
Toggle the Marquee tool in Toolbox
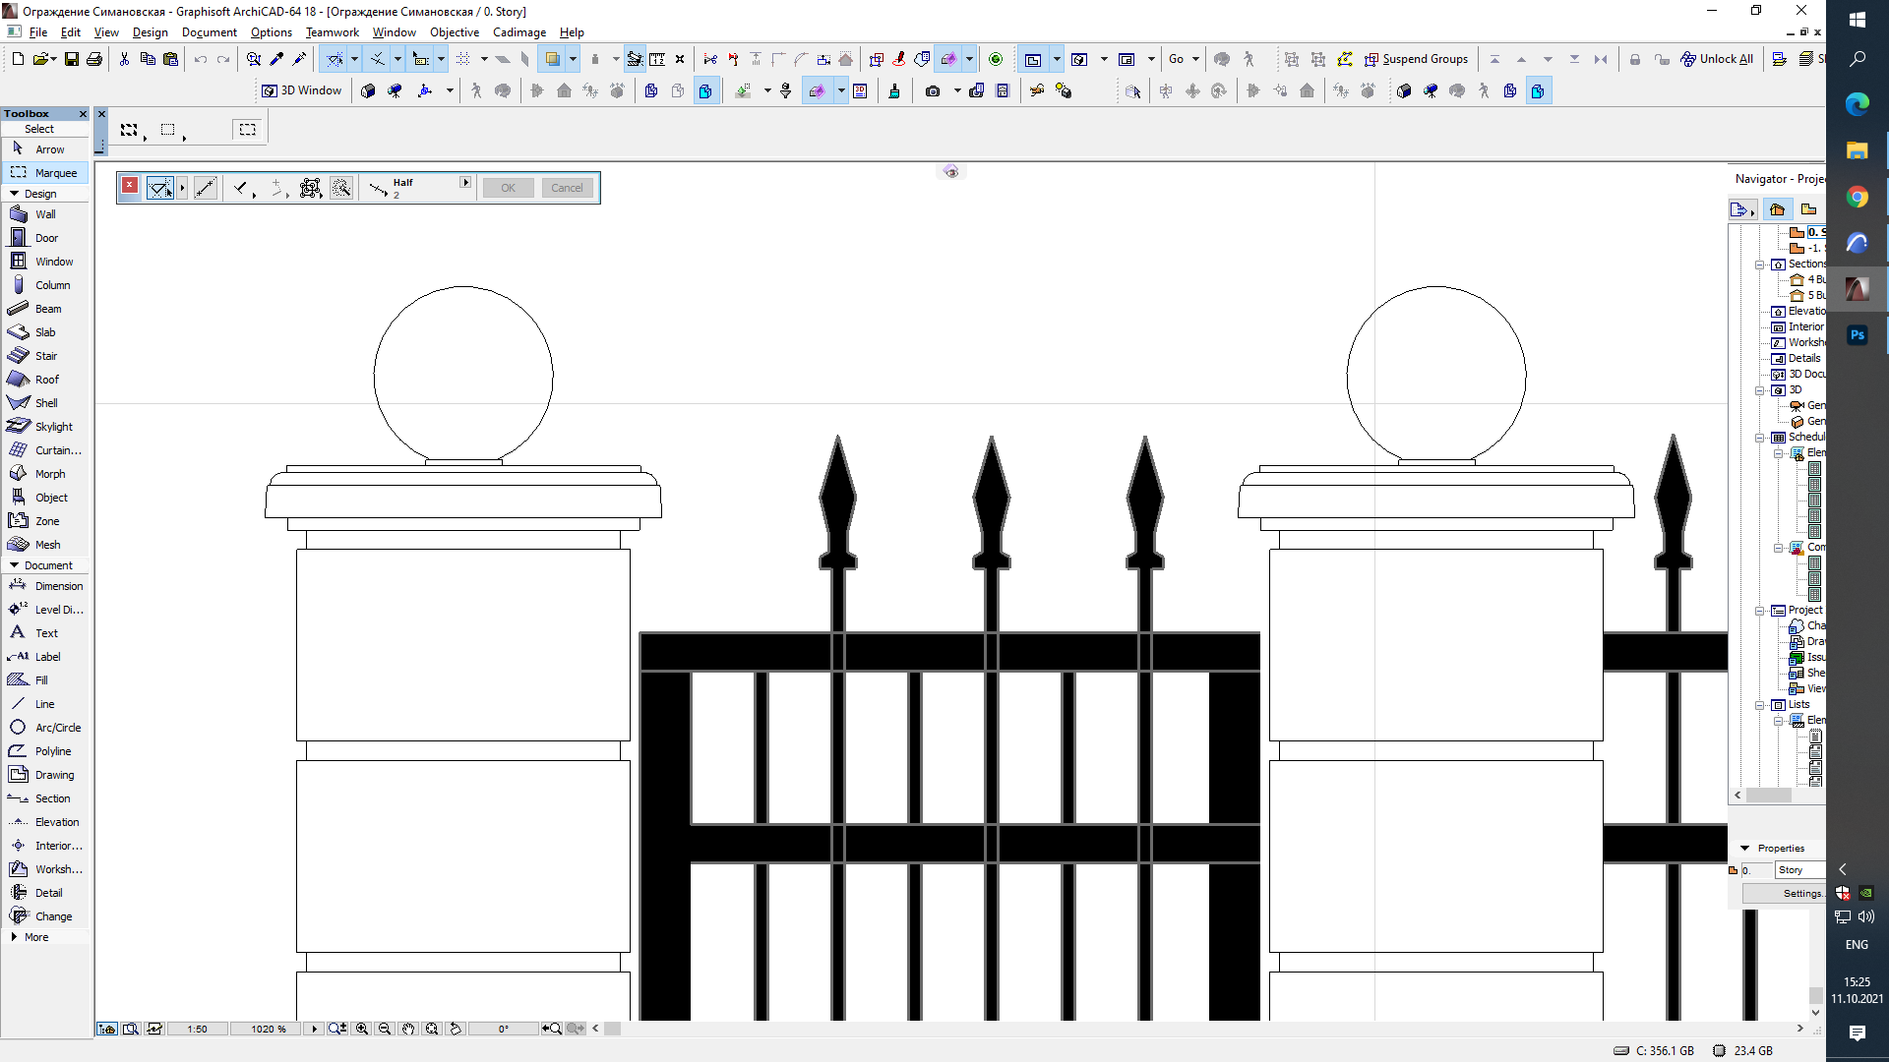tap(45, 173)
